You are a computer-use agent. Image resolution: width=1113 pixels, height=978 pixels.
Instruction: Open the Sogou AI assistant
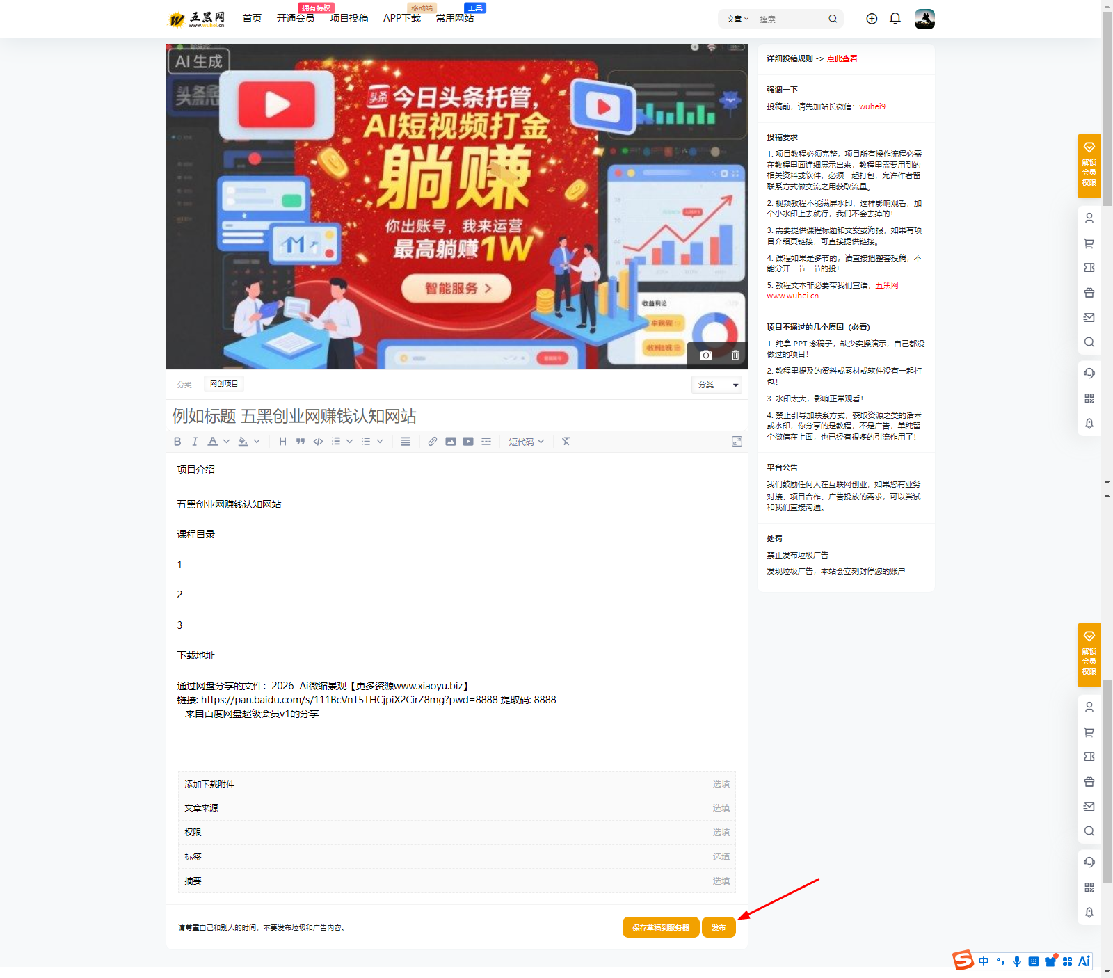point(1084,961)
